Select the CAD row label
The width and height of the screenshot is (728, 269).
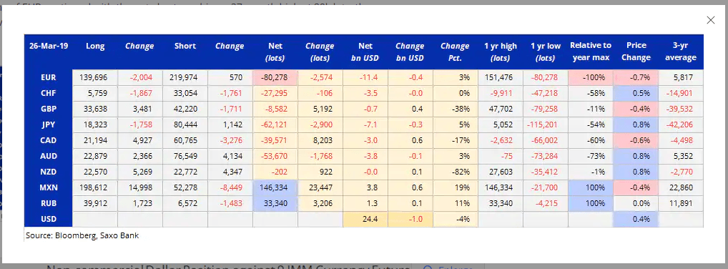pyautogui.click(x=49, y=140)
